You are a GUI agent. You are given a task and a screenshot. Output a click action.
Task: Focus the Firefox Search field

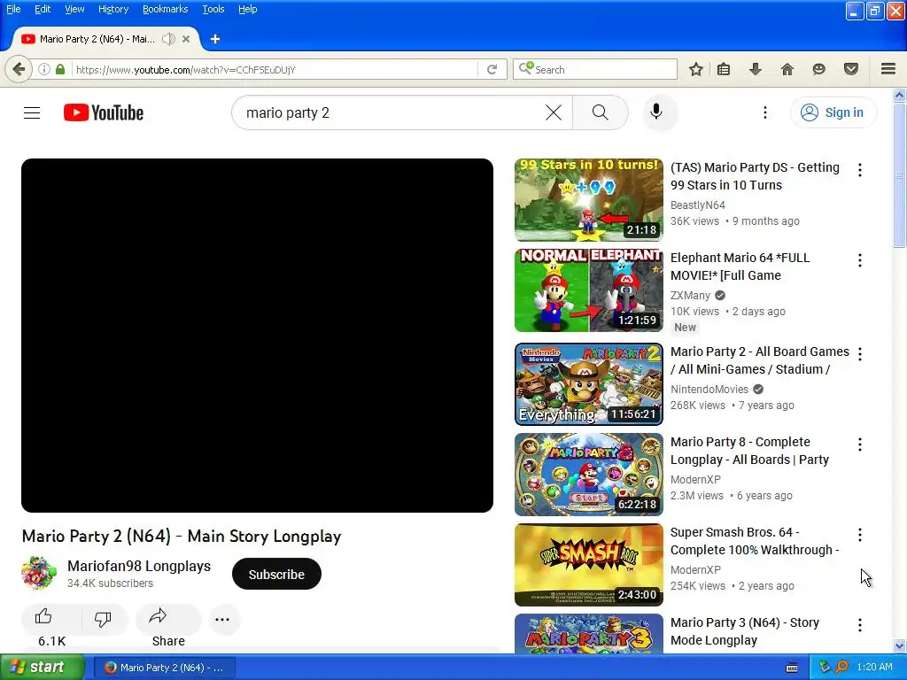[594, 69]
